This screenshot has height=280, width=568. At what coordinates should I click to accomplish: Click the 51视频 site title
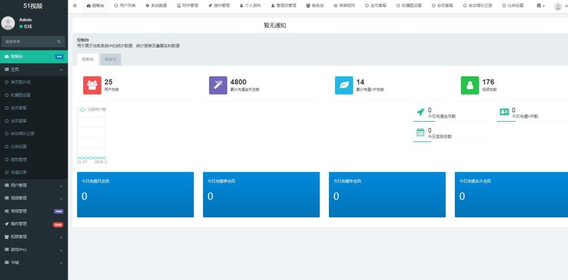pyautogui.click(x=33, y=6)
